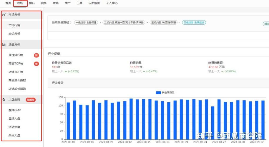The image size is (269, 147).
Task: Open the 首页 top navigation tab
Action: pyautogui.click(x=8, y=3)
